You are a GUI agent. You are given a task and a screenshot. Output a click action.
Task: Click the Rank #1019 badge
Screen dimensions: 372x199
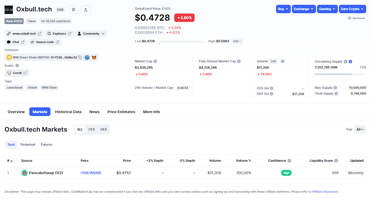14,21
